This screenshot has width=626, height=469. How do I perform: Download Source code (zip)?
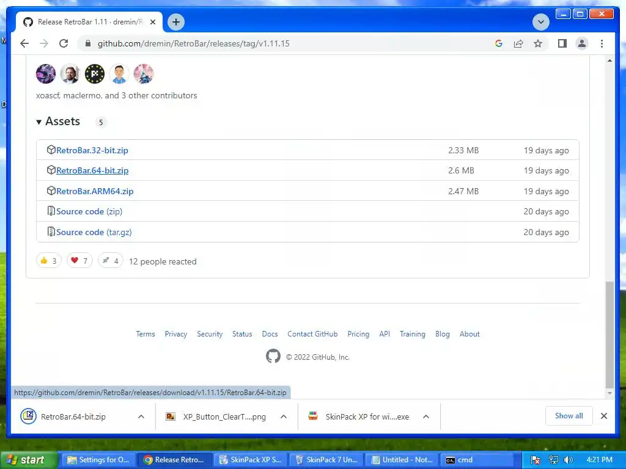[x=89, y=211]
